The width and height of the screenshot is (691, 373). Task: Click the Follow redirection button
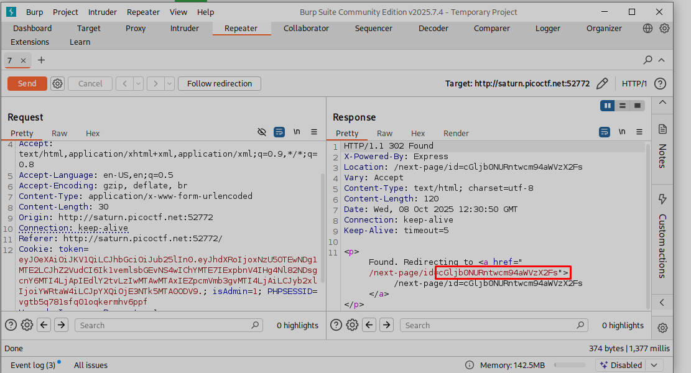[220, 83]
